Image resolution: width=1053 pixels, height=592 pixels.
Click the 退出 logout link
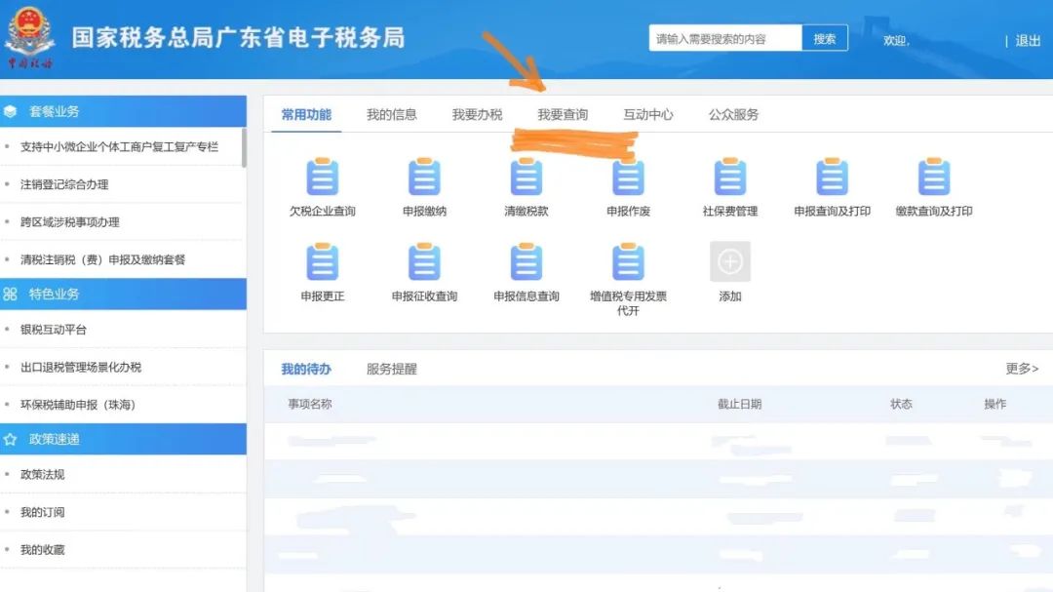1028,41
